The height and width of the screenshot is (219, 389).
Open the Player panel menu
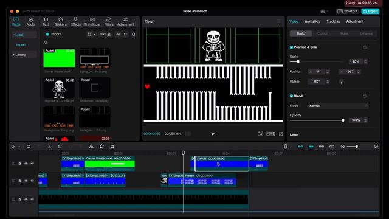pos(279,21)
